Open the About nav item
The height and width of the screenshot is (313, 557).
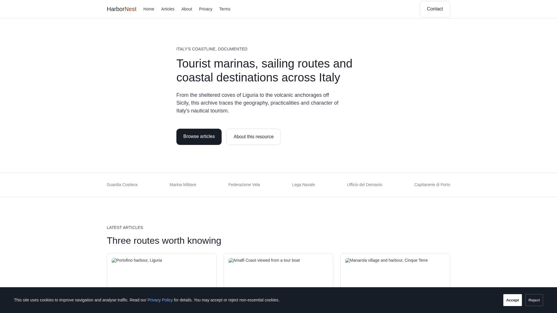click(187, 9)
